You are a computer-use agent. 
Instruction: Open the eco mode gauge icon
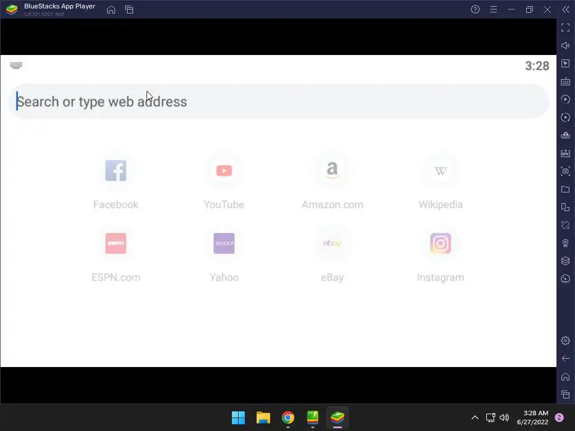[x=565, y=278]
